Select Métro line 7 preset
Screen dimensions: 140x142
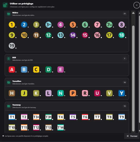97,24
